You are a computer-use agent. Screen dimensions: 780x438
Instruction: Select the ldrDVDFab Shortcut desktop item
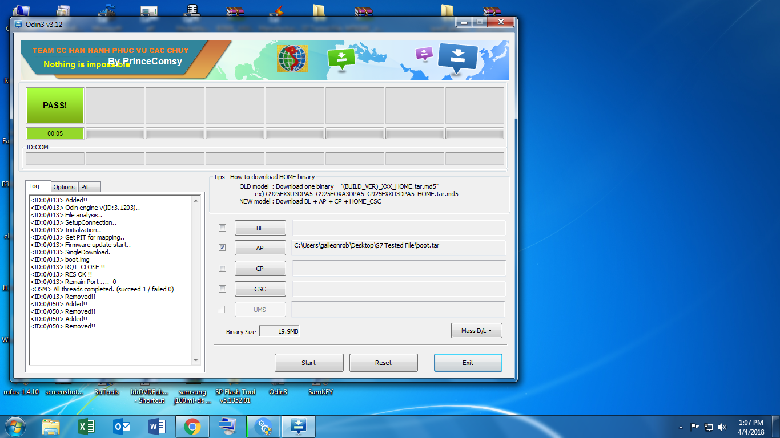tap(150, 396)
